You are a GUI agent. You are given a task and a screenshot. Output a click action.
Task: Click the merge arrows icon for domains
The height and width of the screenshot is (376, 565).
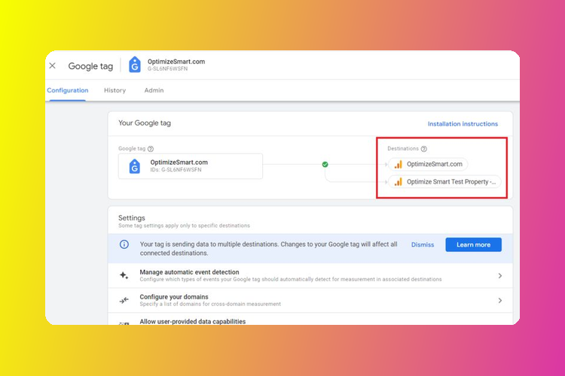click(124, 300)
